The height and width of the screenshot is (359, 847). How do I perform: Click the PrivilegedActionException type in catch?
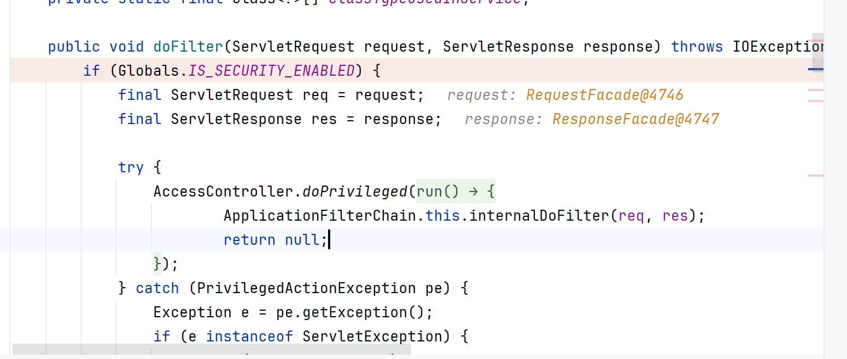pyautogui.click(x=306, y=288)
